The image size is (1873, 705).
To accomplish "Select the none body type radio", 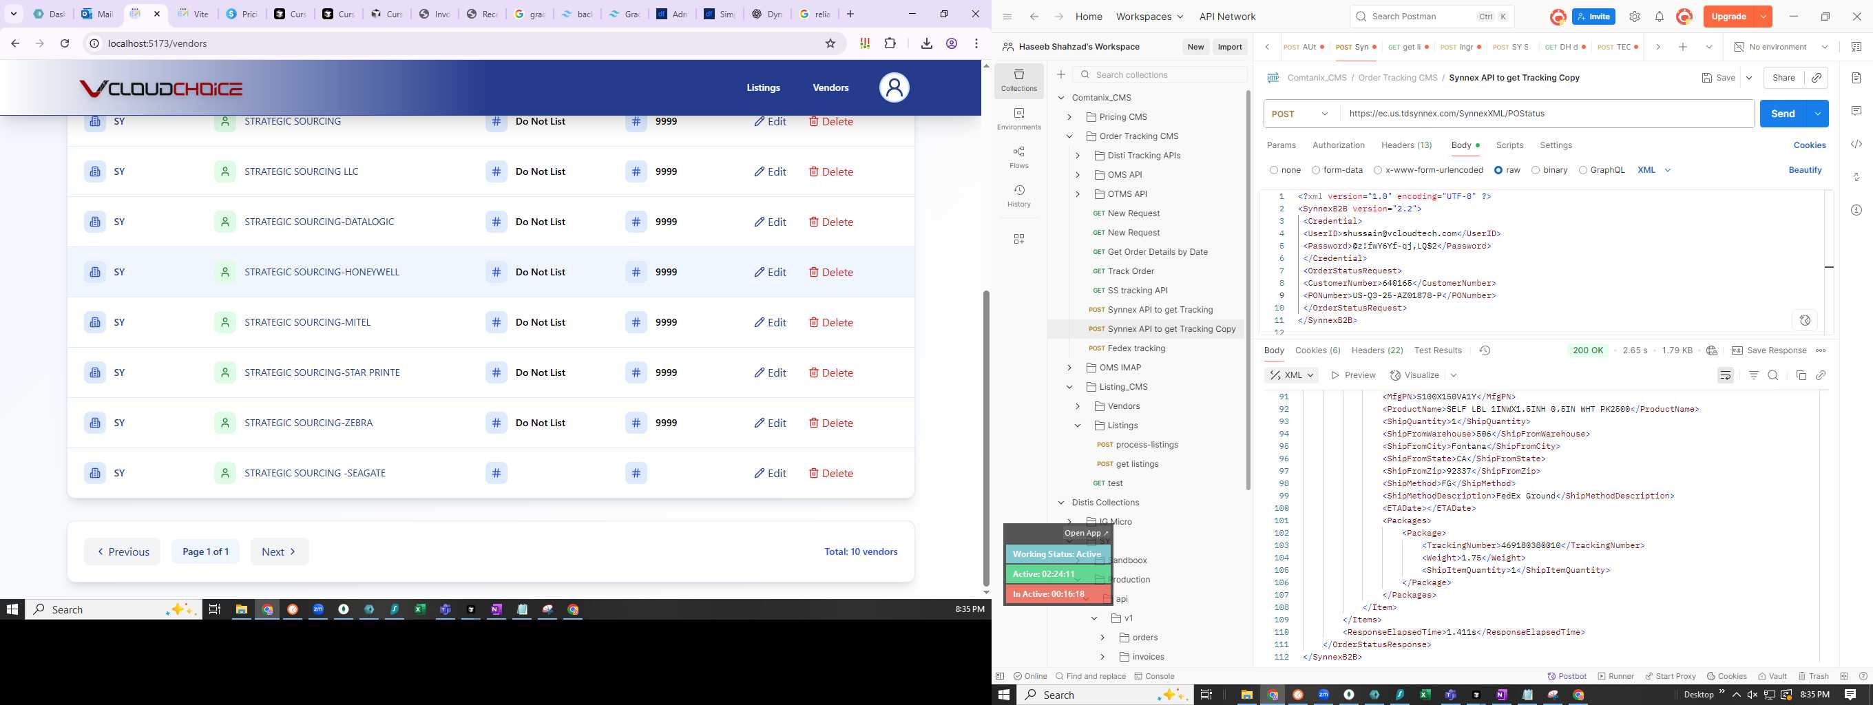I will pyautogui.click(x=1274, y=170).
